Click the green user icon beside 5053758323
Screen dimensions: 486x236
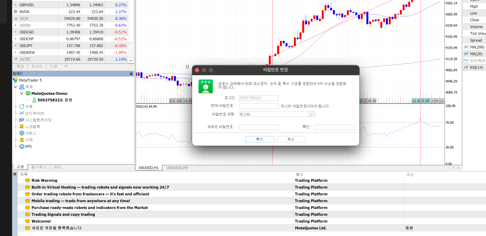point(35,100)
